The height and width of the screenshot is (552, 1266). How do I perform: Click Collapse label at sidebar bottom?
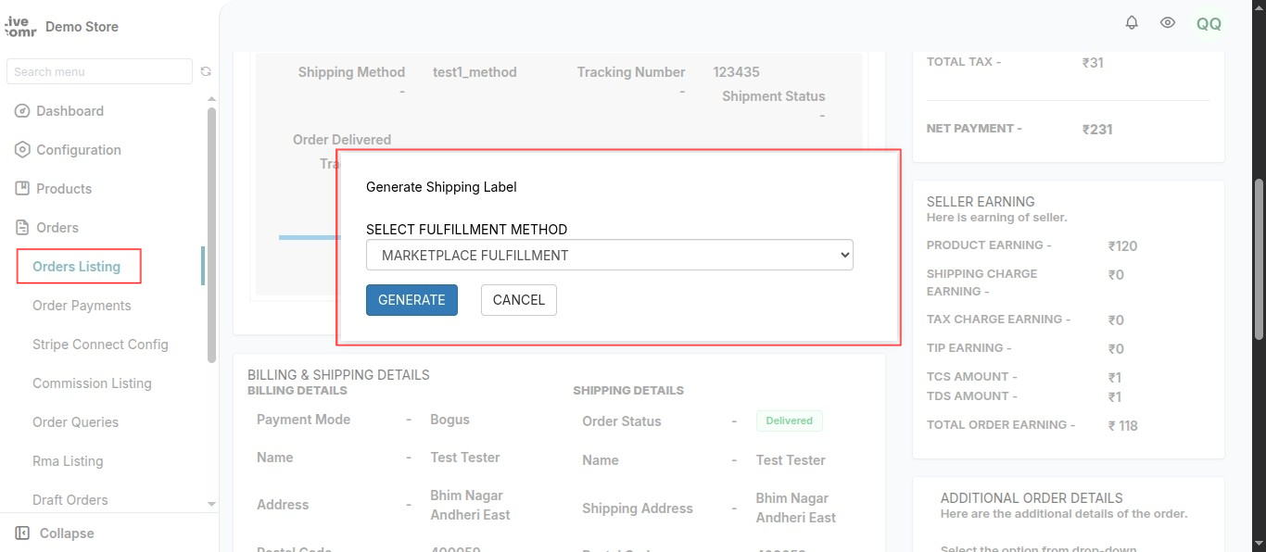pyautogui.click(x=67, y=533)
